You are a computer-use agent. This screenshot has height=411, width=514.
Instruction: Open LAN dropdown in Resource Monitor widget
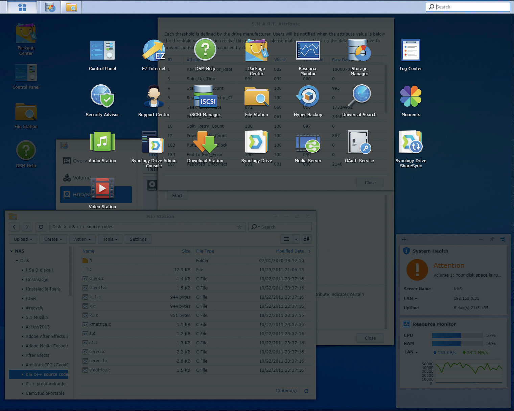pos(411,352)
